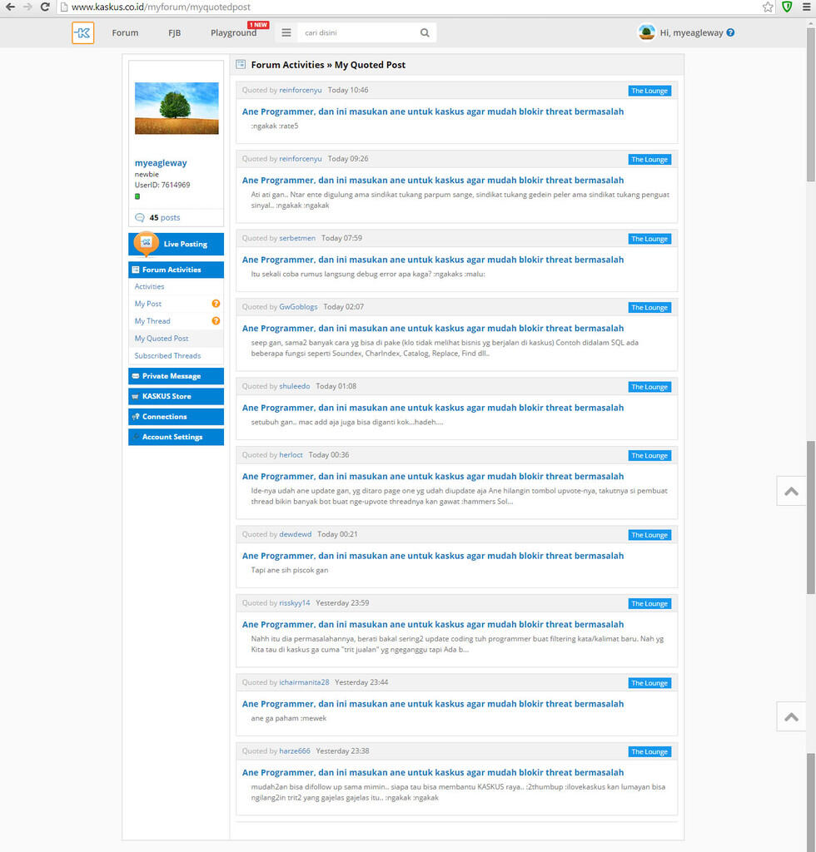Open reinforcenyu profile in the 09:26 quote

tap(300, 159)
